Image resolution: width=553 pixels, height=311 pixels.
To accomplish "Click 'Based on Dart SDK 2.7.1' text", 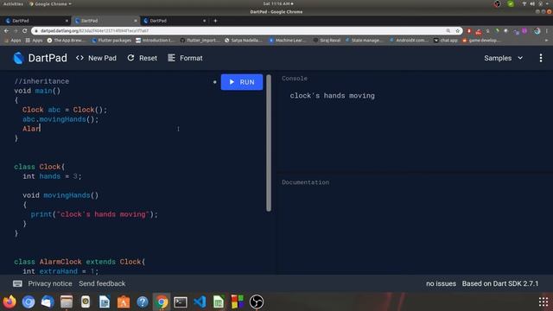I will [500, 283].
